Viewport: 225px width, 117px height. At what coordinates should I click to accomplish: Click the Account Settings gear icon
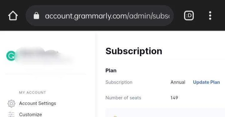[11, 103]
